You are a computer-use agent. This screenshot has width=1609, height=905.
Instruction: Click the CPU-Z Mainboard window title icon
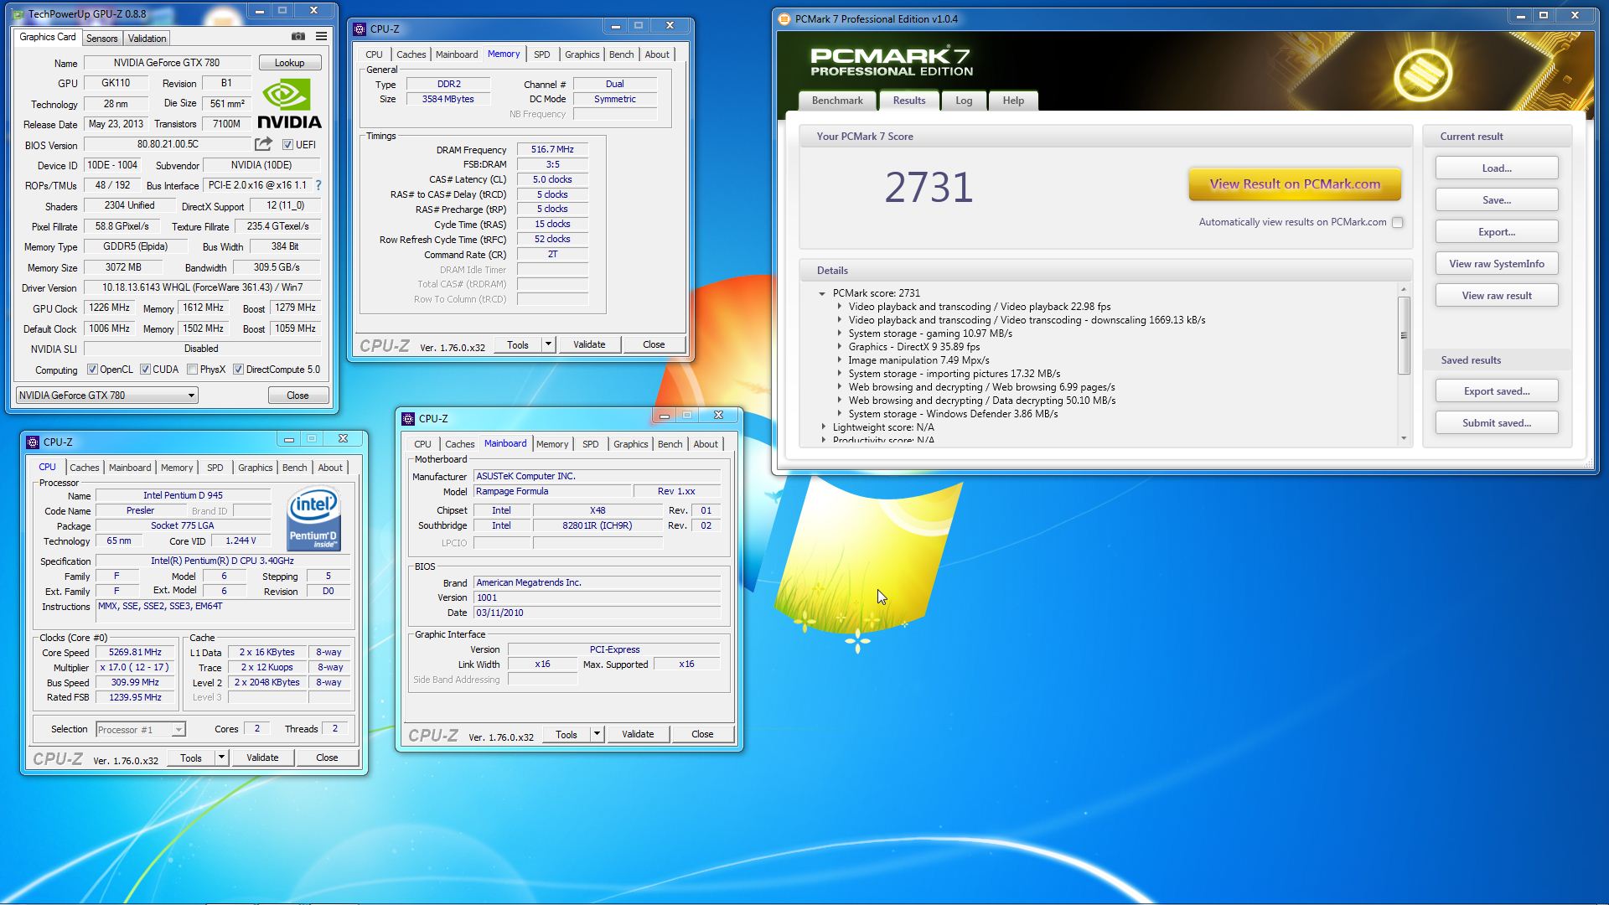(x=408, y=418)
